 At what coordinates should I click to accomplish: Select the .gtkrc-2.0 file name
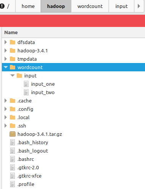[28, 168]
